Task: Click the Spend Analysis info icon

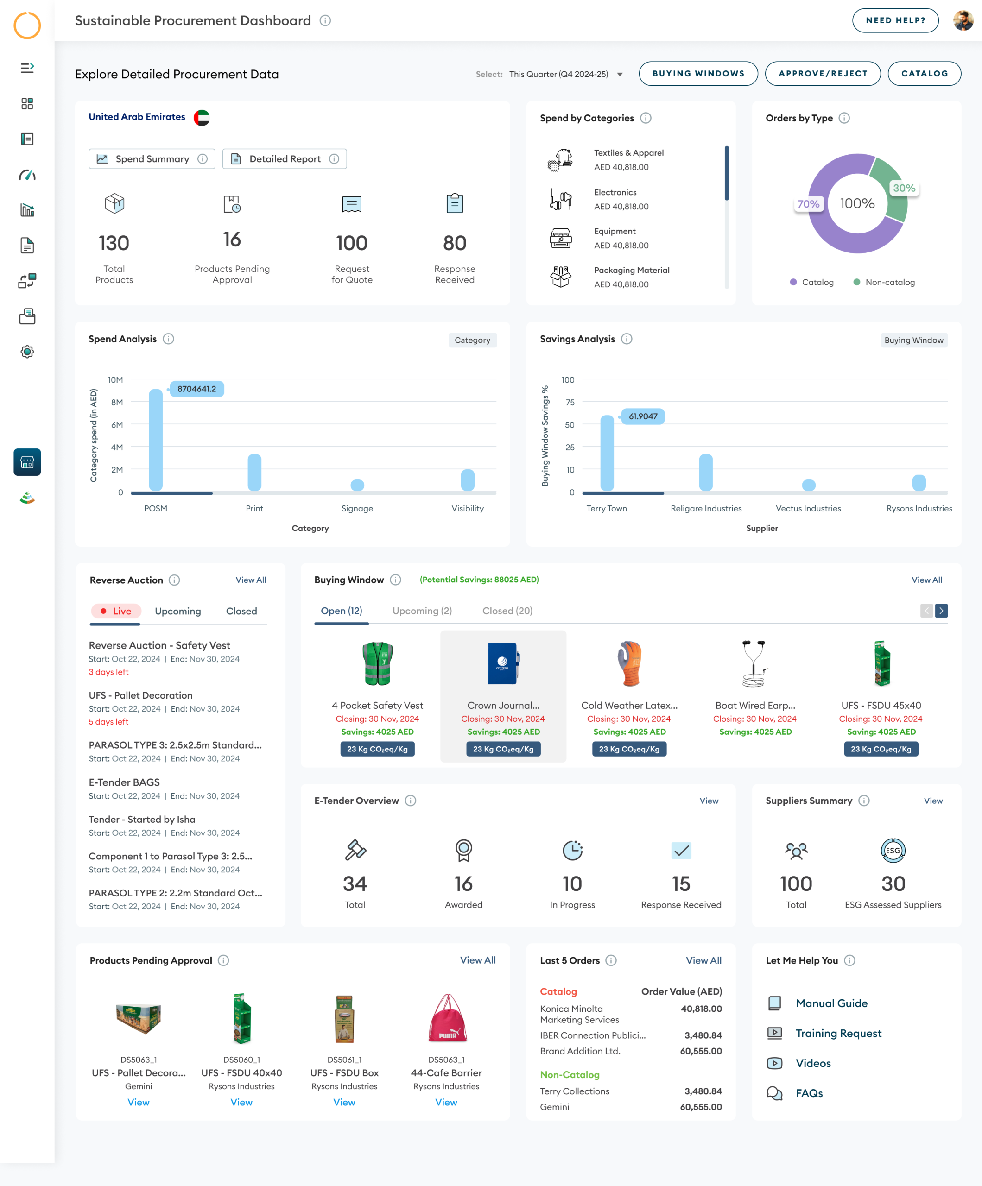Action: (x=168, y=339)
